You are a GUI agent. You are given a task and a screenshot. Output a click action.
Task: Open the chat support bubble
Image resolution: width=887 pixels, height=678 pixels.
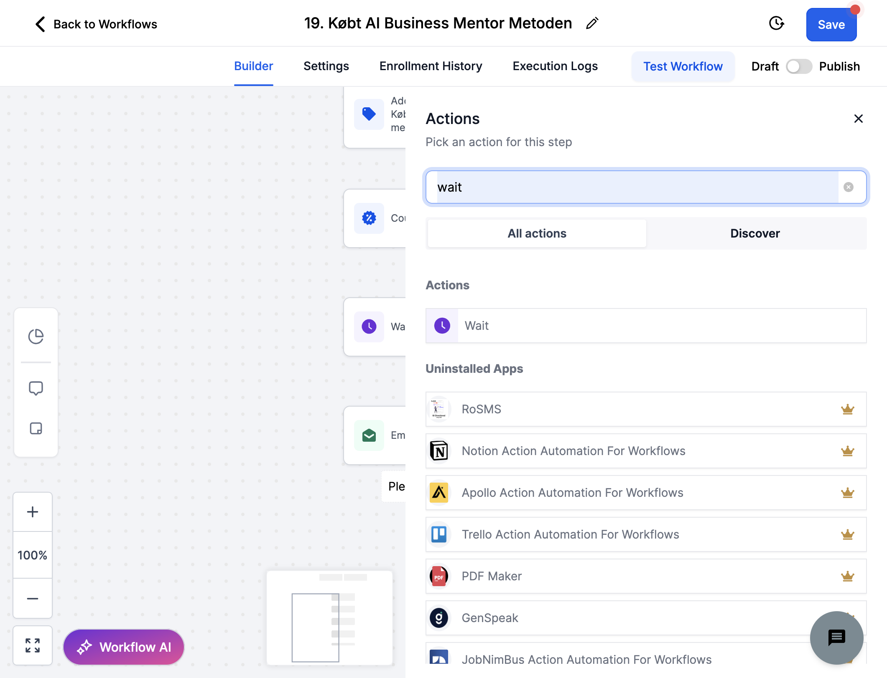[836, 638]
